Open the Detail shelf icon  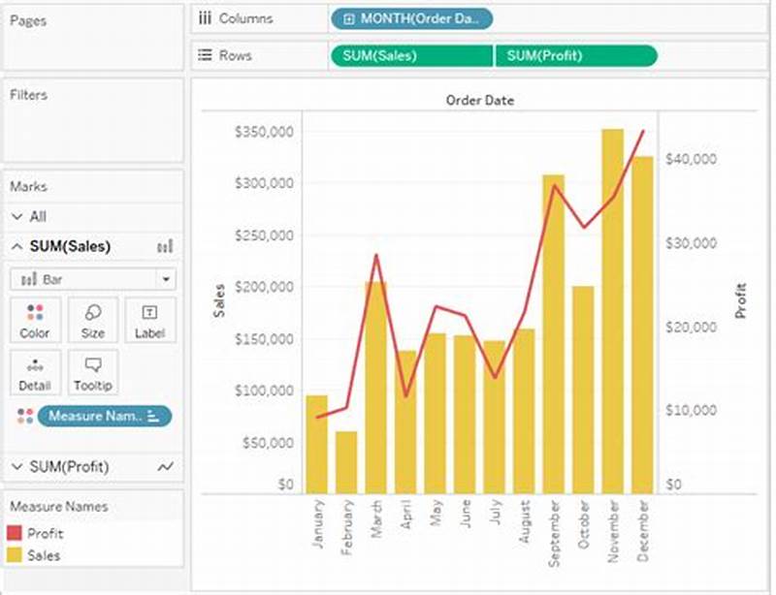(x=35, y=372)
